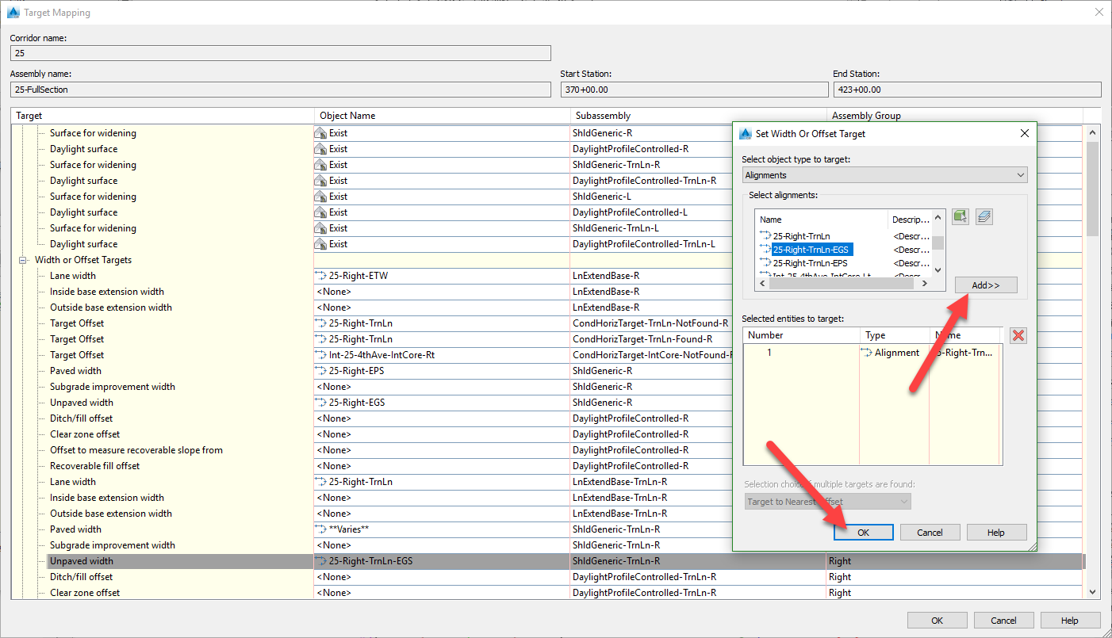1112x638 pixels.
Task: Select the 25-Right-TrnLn-EGS alignment in list
Action: click(812, 250)
